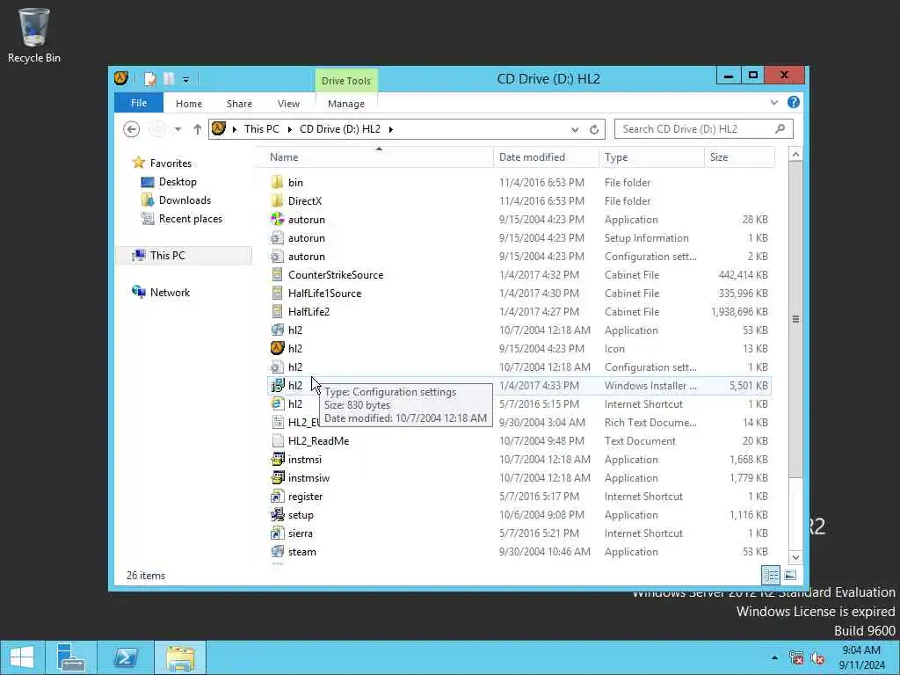Expand the ribbon with the chevron
Image resolution: width=900 pixels, height=675 pixels.
[x=774, y=103]
